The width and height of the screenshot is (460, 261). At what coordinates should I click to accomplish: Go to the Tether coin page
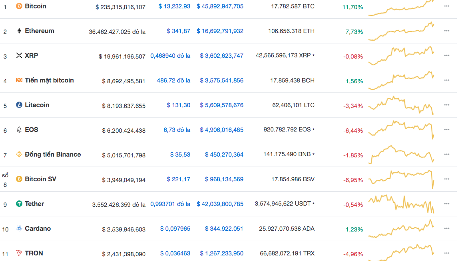point(34,204)
